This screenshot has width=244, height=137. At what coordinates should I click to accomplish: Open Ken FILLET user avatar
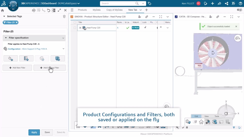tap(199, 3)
